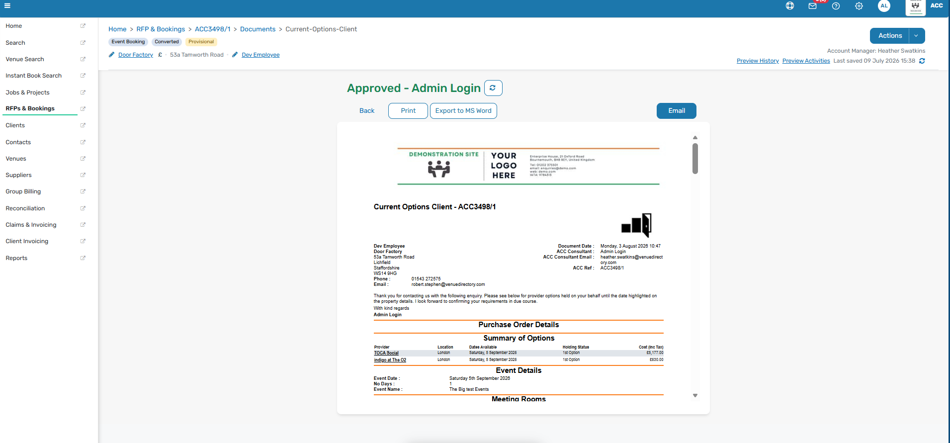Click the Email button

[676, 111]
